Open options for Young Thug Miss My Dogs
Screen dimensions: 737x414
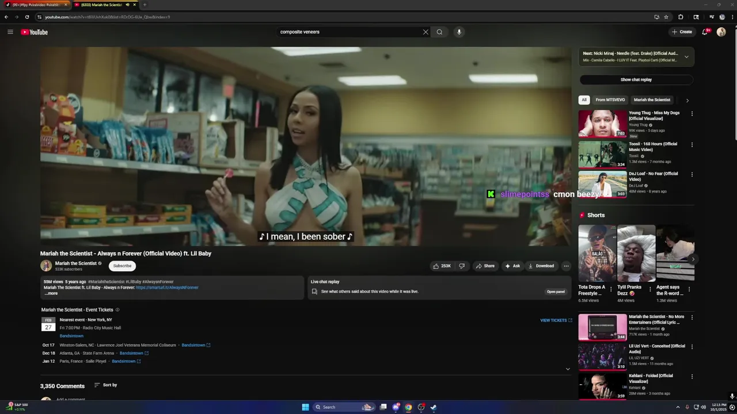692,114
